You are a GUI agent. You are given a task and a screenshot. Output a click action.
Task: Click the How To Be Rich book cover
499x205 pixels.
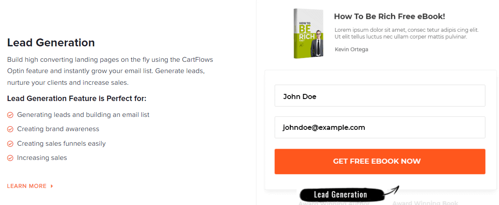(x=309, y=33)
